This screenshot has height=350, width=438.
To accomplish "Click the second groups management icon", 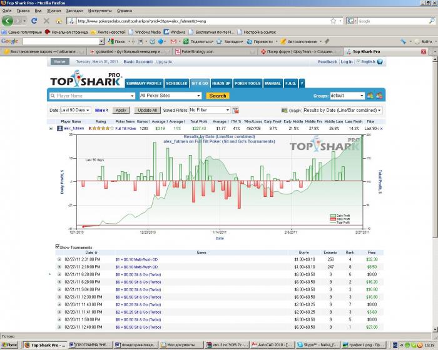I will point(379,96).
